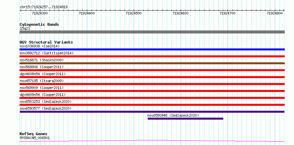Select the gray 15q23 cytoband bar
This screenshot has height=145, width=294.
[x=152, y=32]
